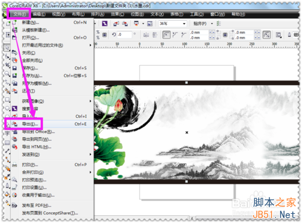
Task: Click the rotation angle input field
Action: 124,34
